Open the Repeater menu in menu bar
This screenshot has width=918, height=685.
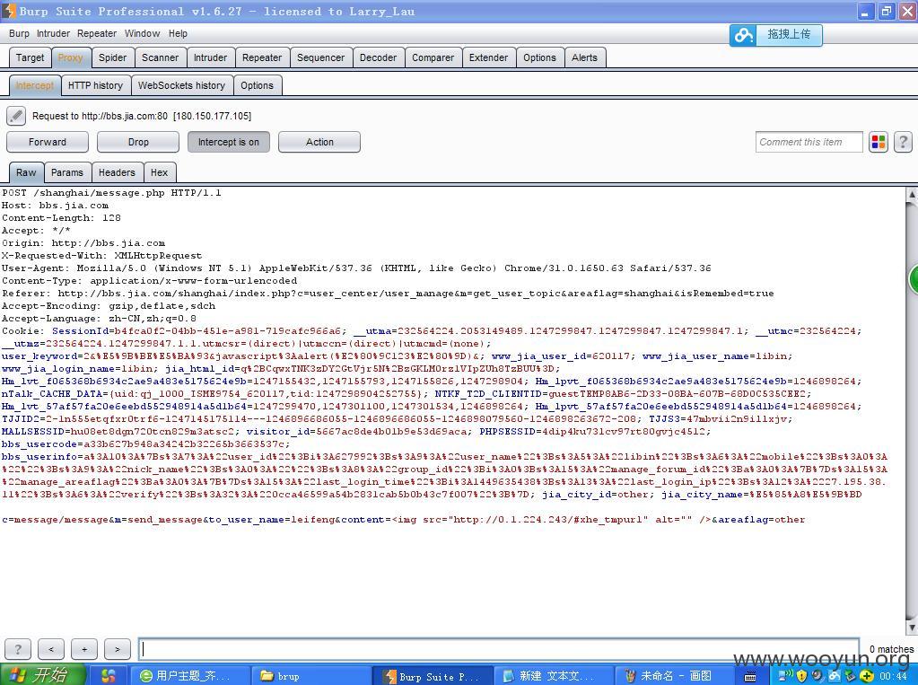coord(97,33)
